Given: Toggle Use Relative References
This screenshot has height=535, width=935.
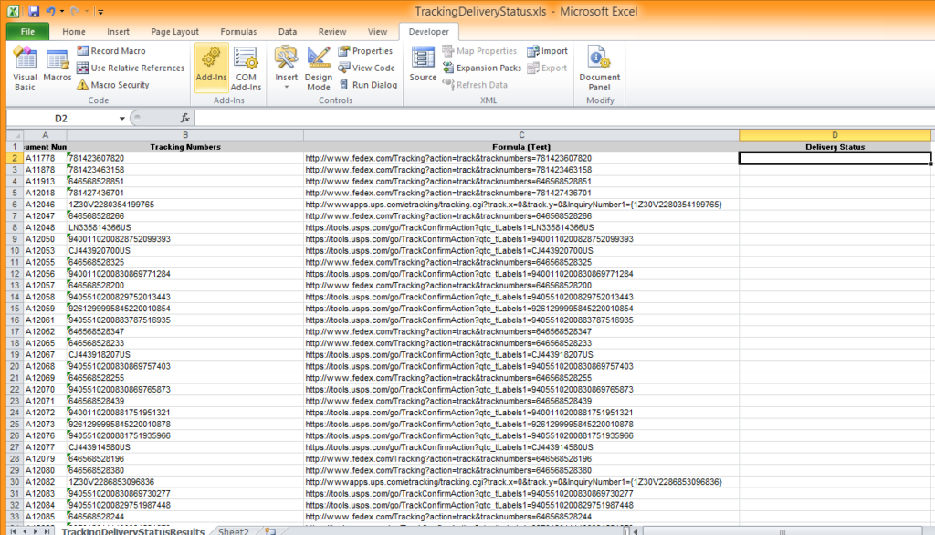Looking at the screenshot, I should [131, 68].
